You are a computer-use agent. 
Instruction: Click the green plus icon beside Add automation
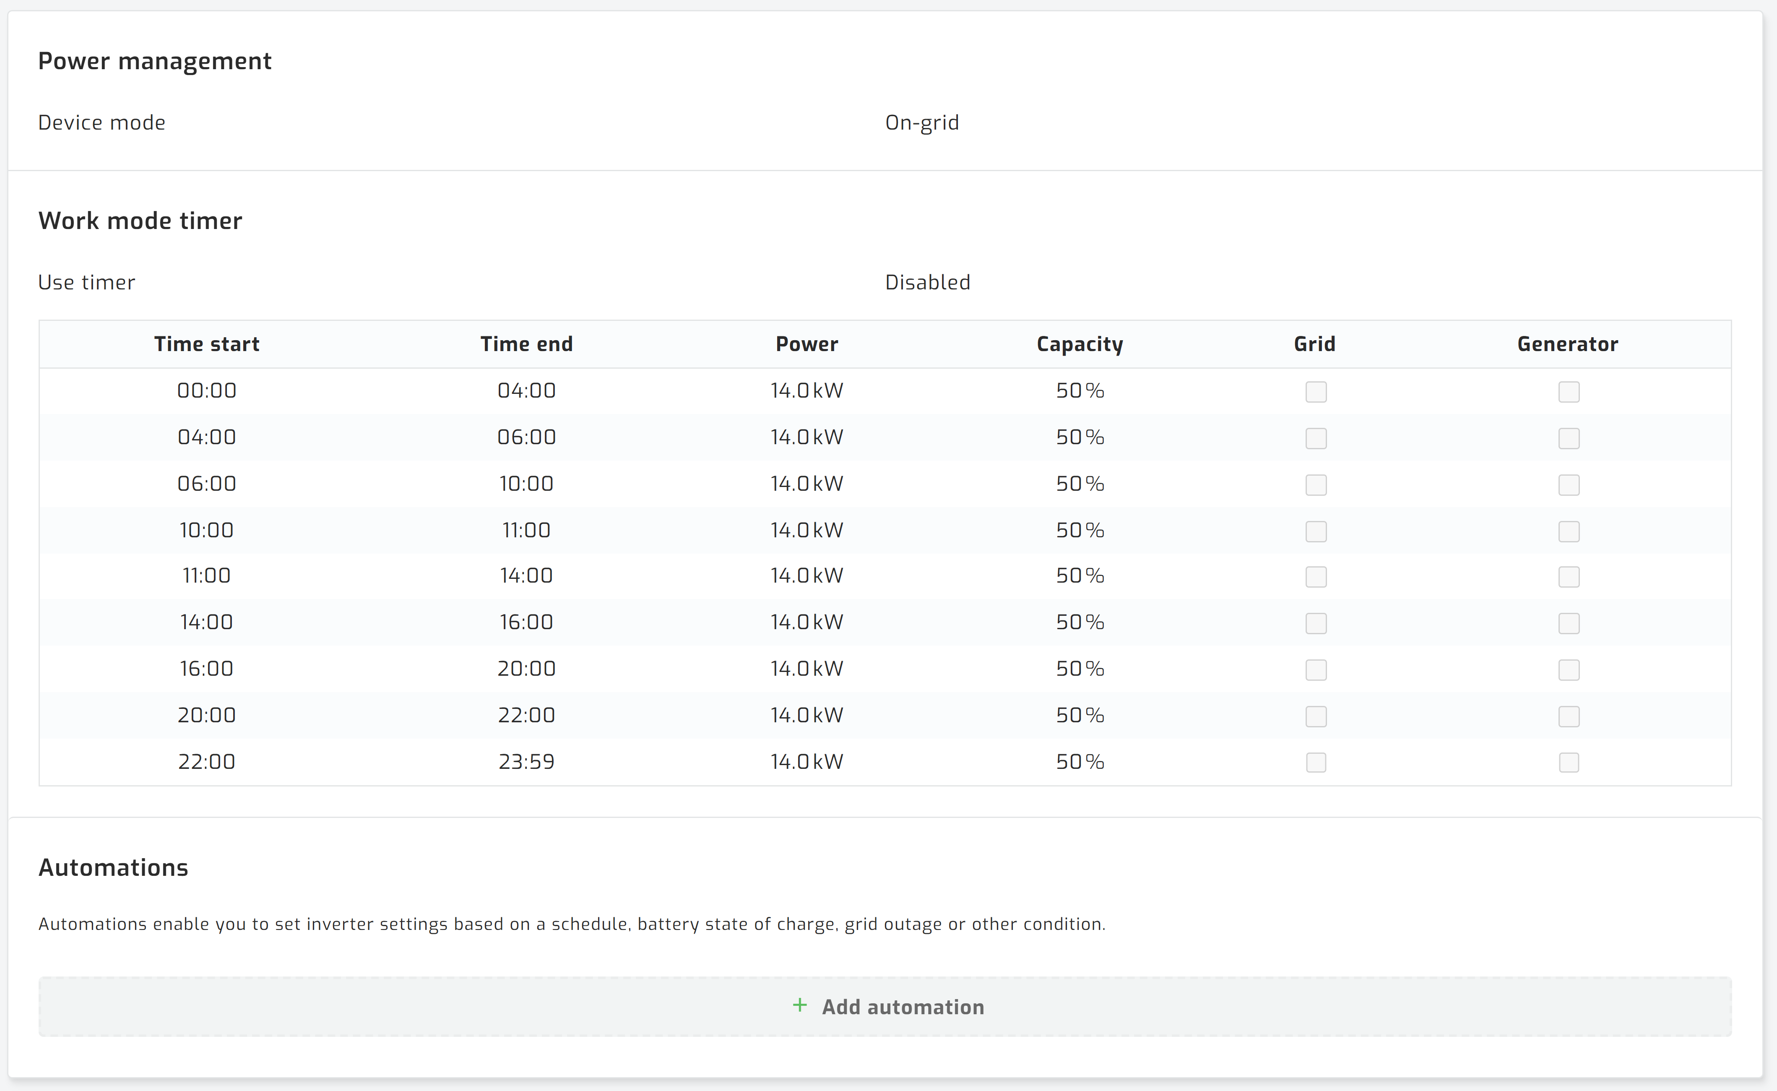799,1005
